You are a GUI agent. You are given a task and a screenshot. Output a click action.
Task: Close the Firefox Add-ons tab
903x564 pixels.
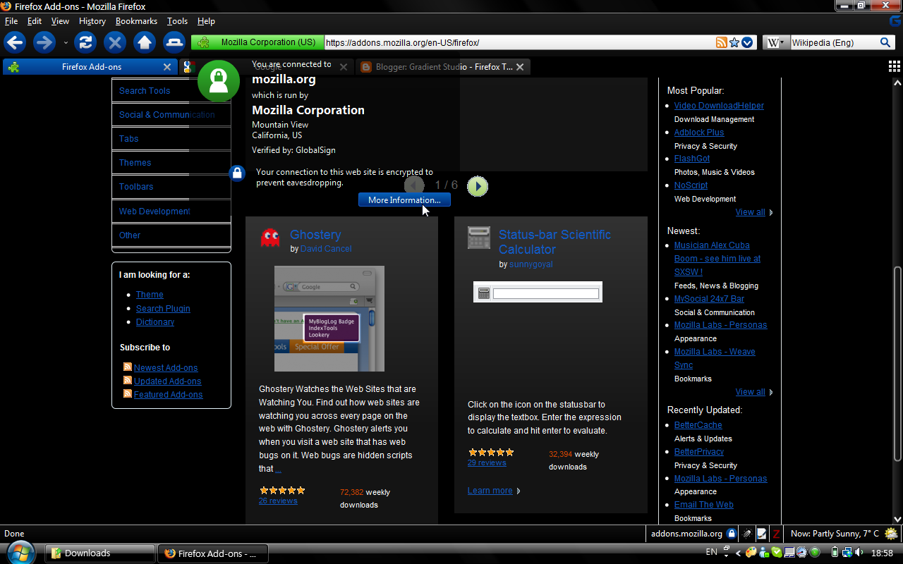(167, 67)
